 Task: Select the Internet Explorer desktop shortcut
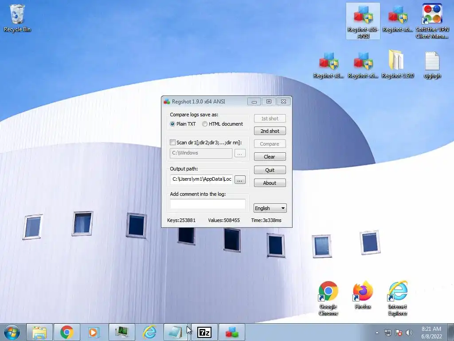pos(398,298)
